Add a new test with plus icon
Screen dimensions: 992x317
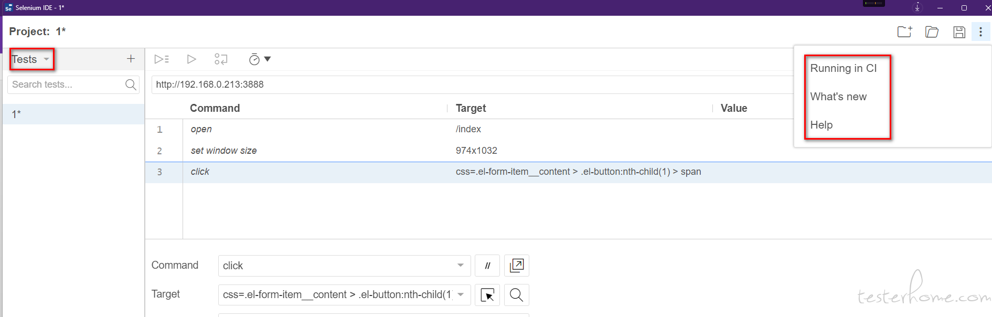[x=131, y=59]
